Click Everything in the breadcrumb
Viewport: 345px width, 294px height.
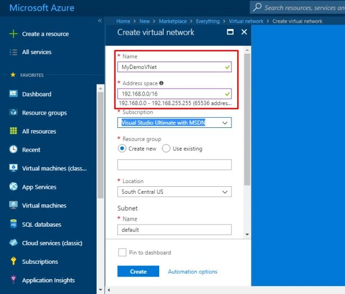(208, 21)
